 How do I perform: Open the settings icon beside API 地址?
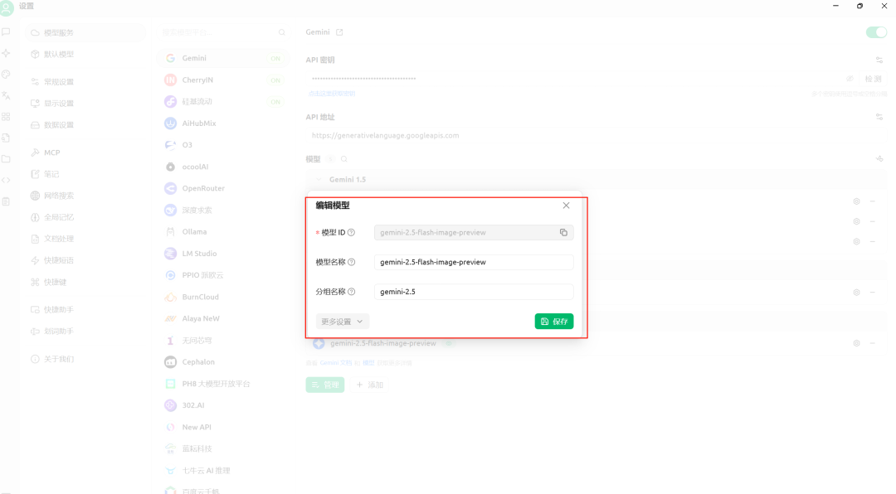(879, 117)
